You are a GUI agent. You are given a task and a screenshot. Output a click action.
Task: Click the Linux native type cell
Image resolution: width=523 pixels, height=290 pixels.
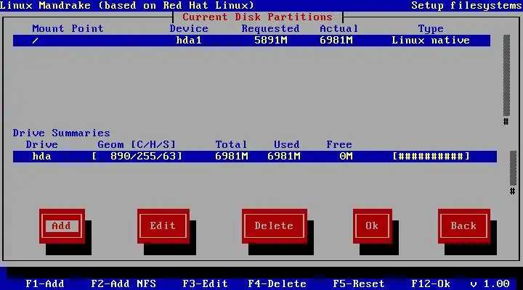431,41
